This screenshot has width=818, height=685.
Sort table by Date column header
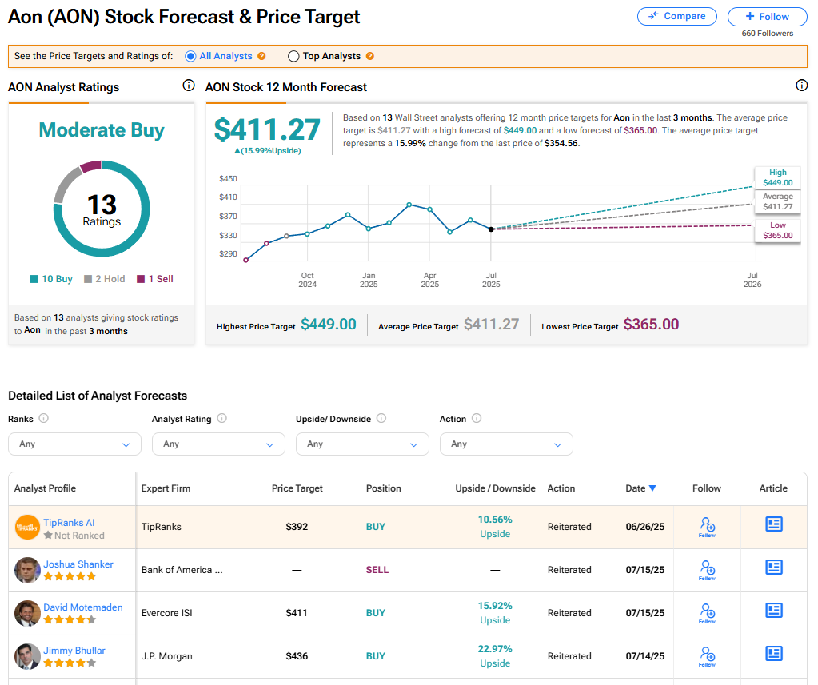640,488
